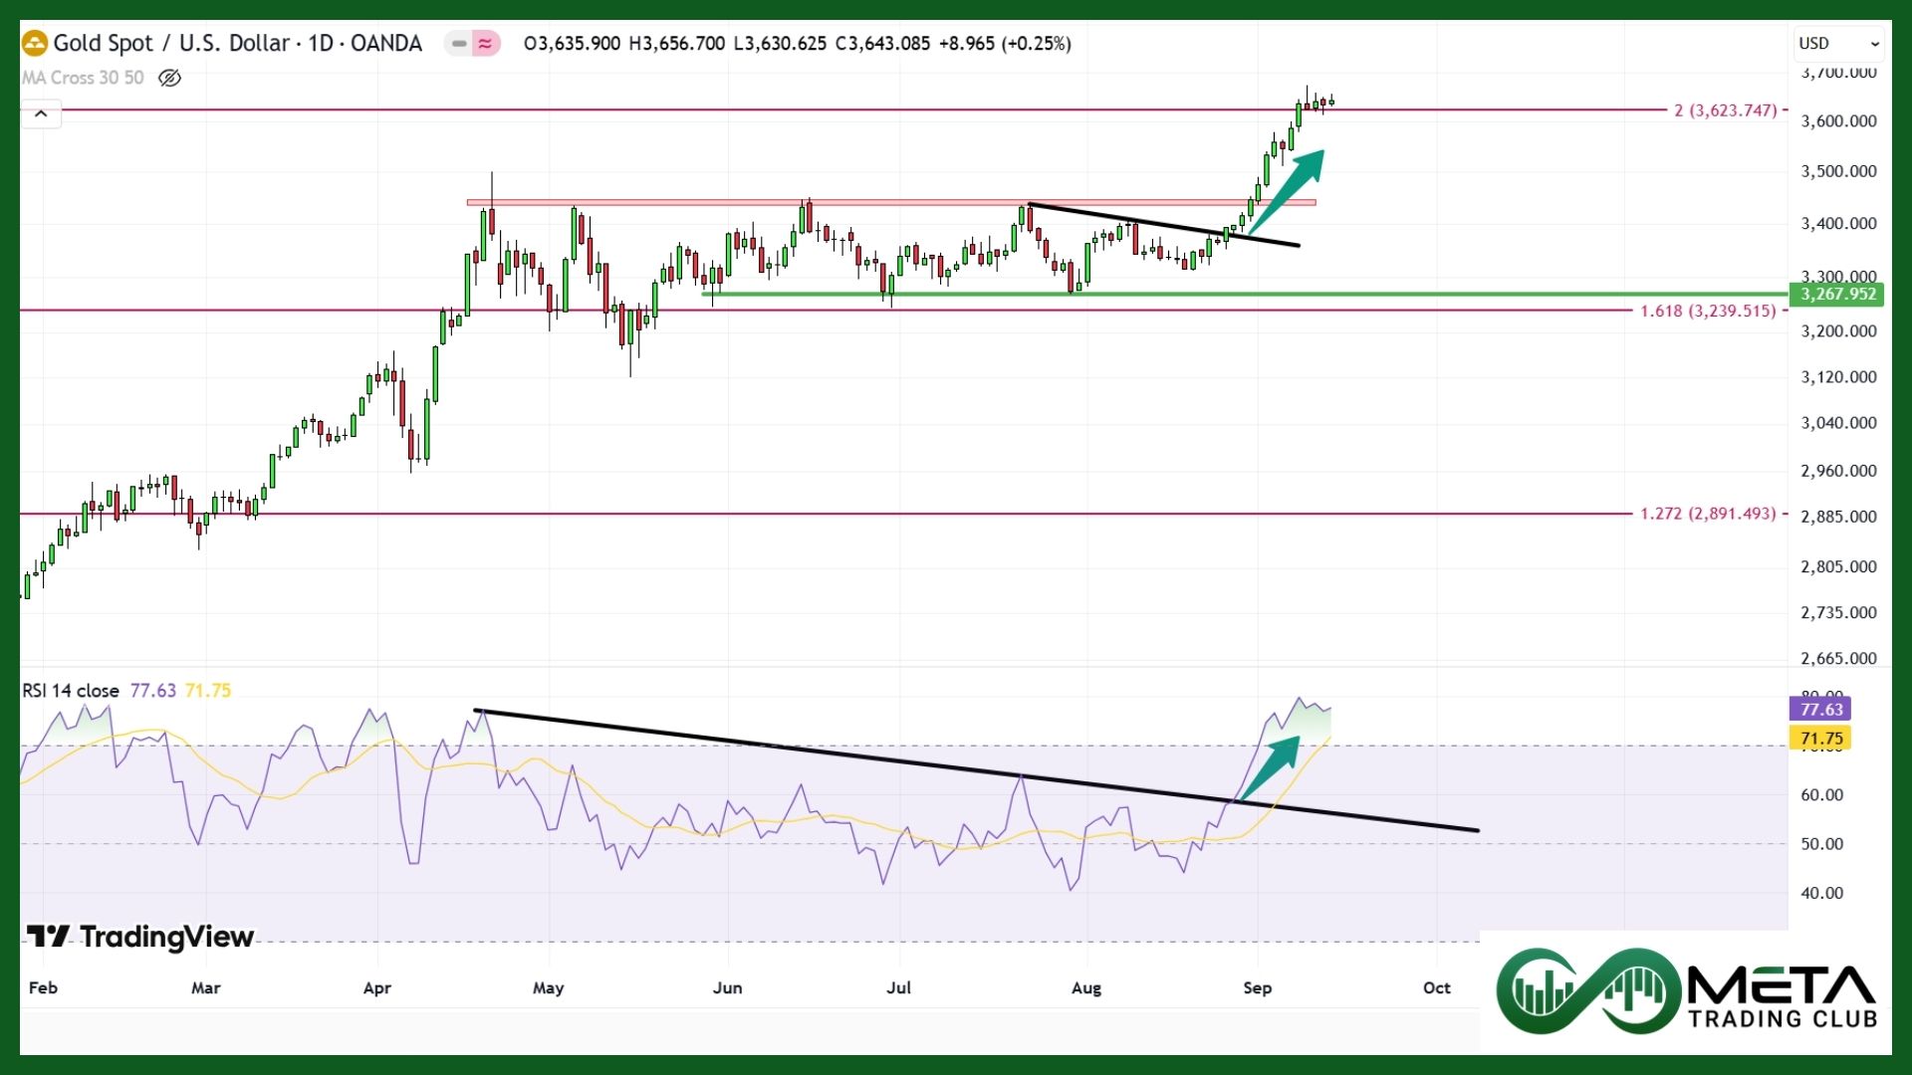Click the RSI 14 close indicator label

point(70,689)
